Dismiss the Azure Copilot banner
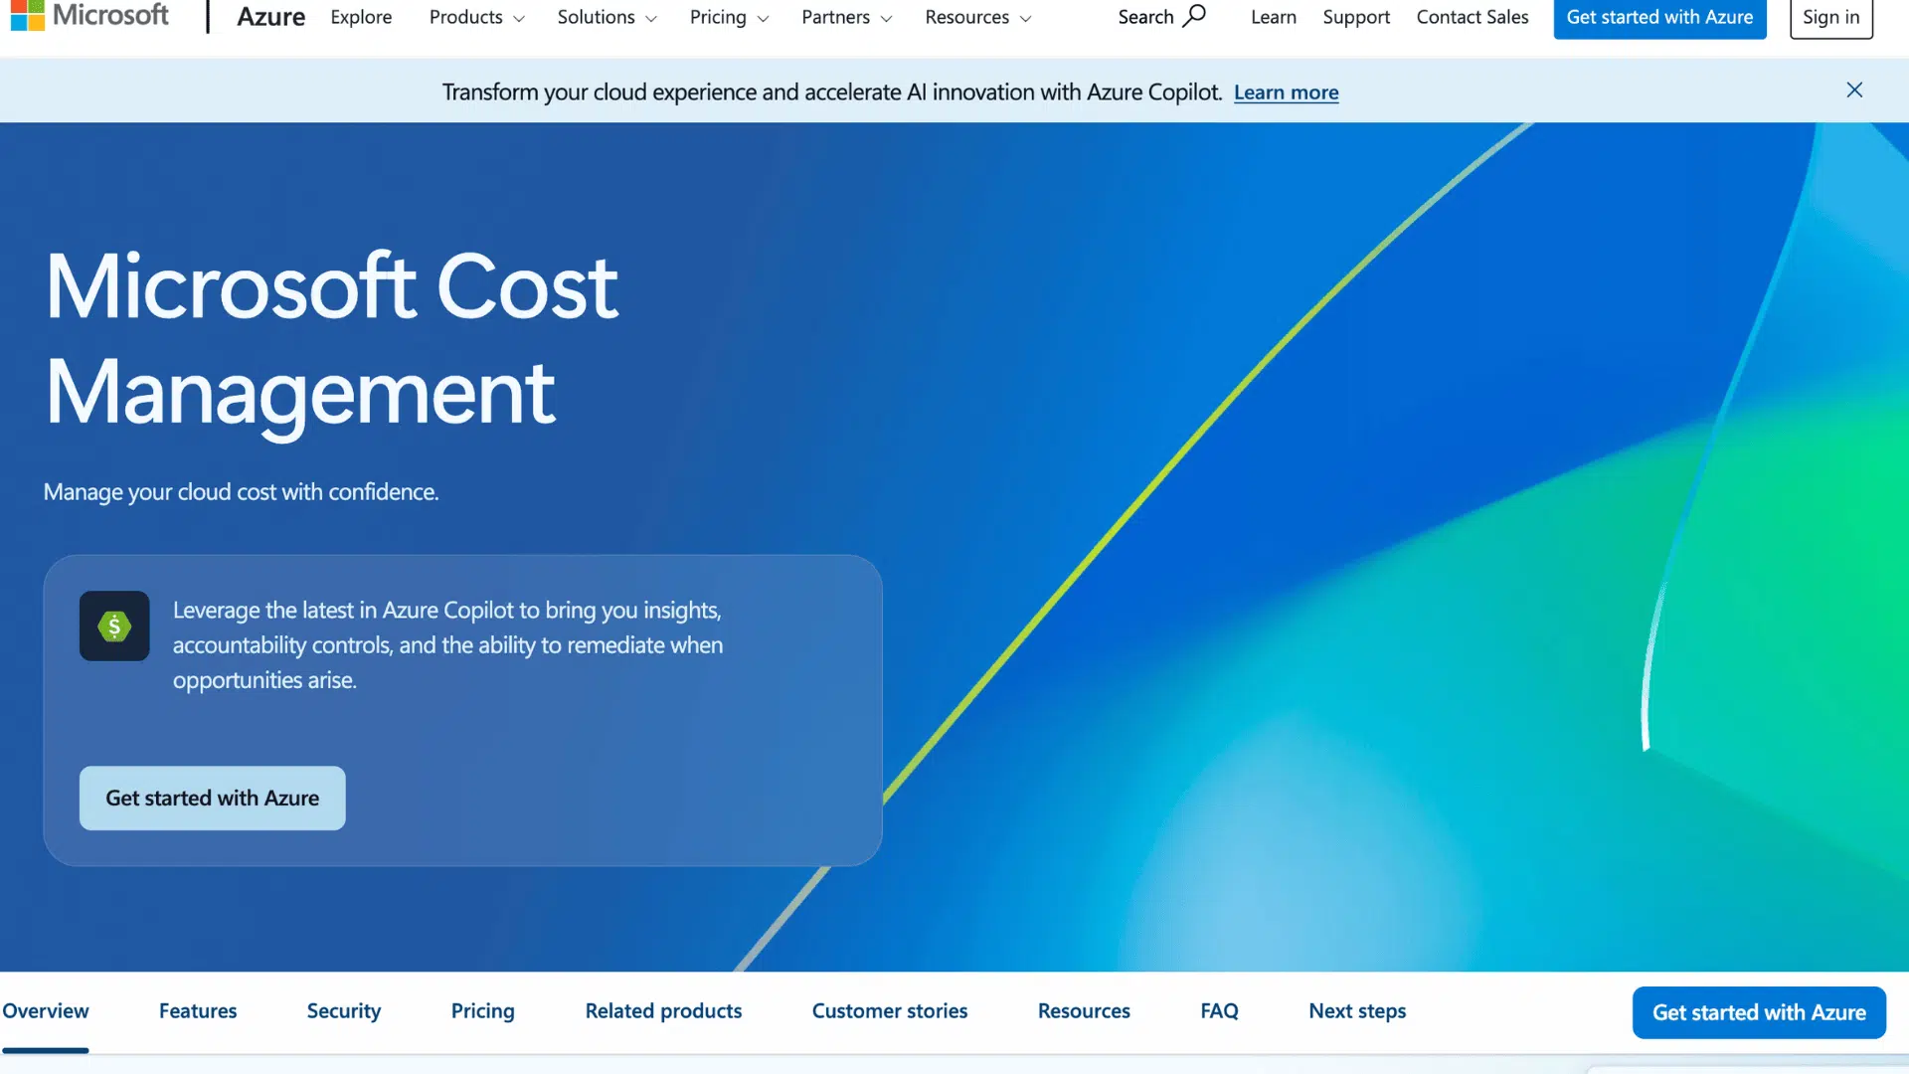This screenshot has width=1909, height=1074. point(1853,89)
